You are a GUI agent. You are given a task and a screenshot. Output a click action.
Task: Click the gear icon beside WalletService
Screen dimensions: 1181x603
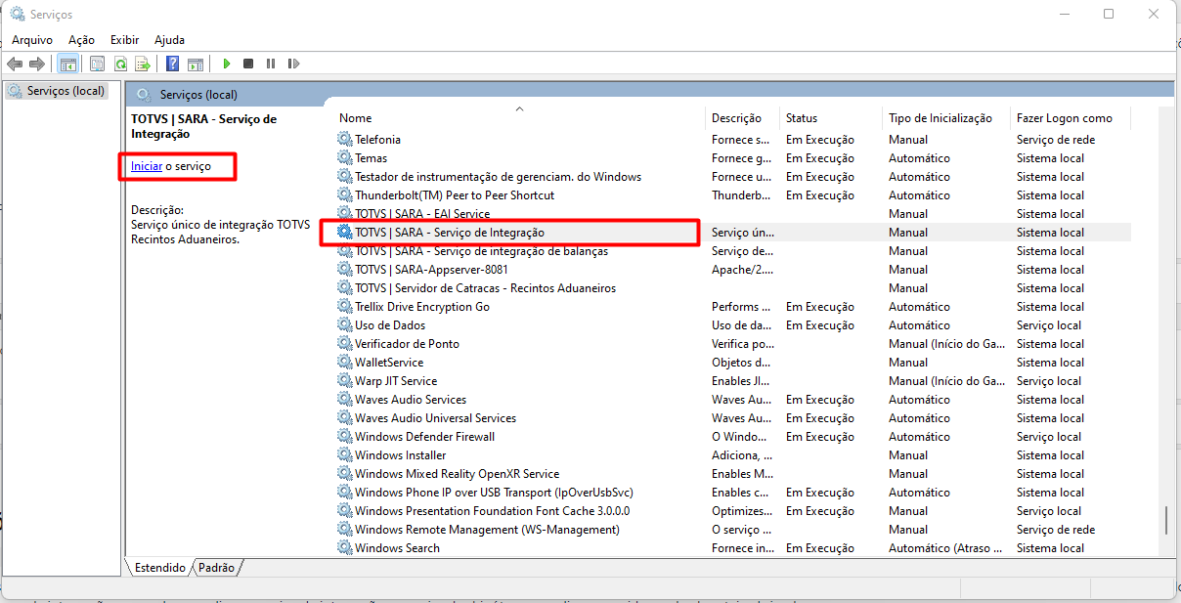click(345, 363)
